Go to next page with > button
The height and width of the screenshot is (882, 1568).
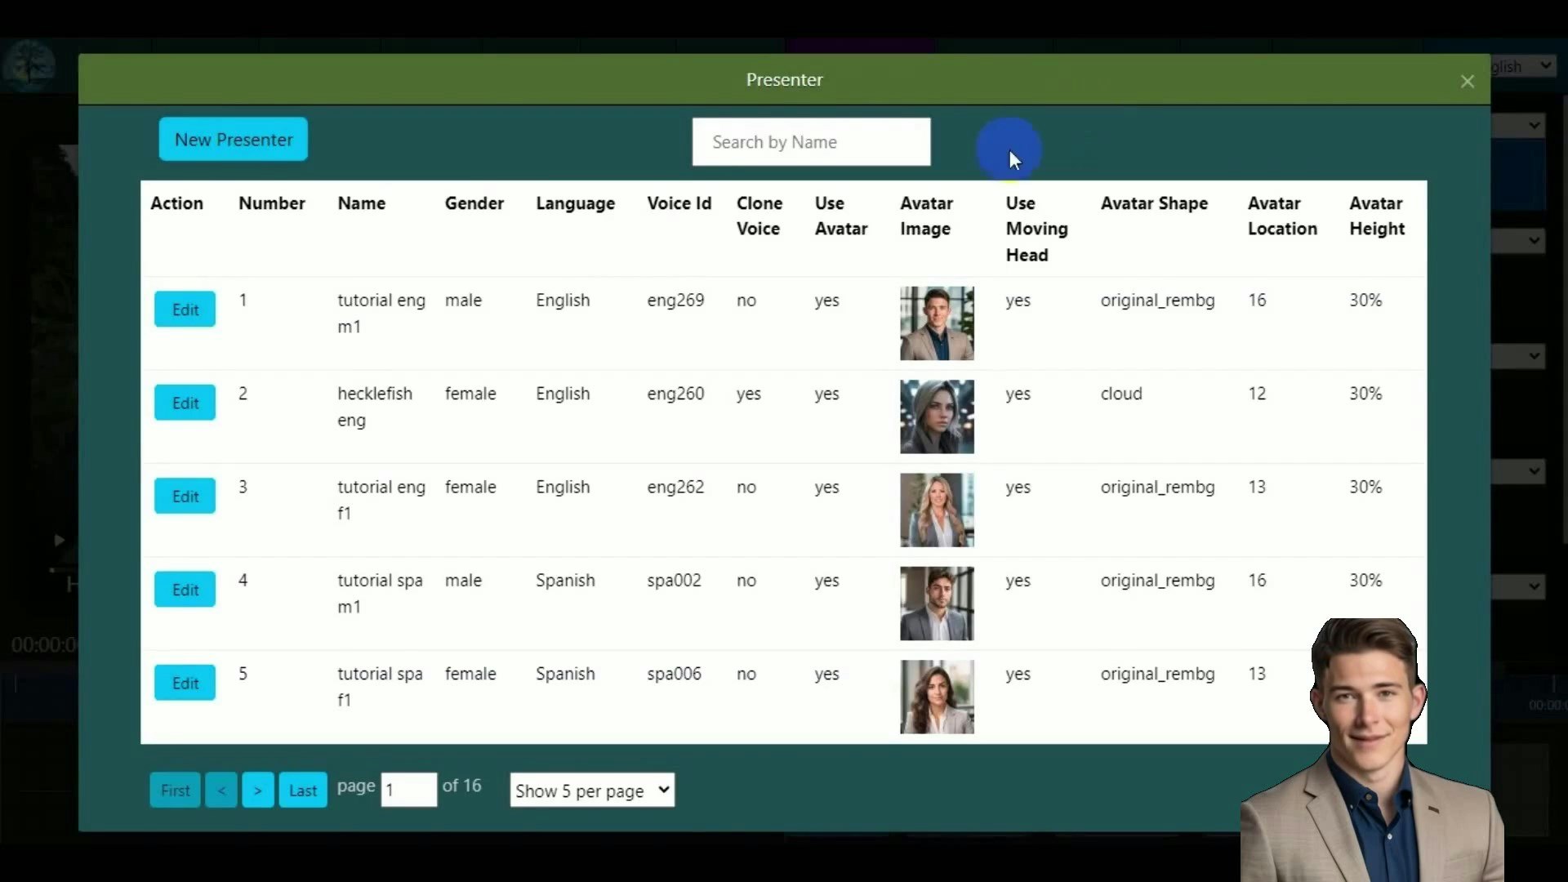[x=257, y=791]
